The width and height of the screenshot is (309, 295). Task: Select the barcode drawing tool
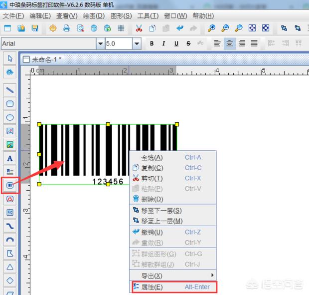pos(10,185)
